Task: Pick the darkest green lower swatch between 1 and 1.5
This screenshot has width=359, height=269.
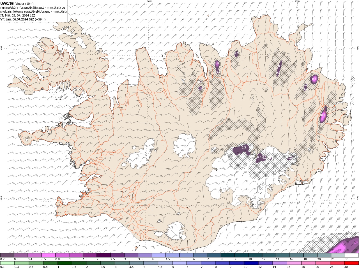Action: tap(65, 263)
